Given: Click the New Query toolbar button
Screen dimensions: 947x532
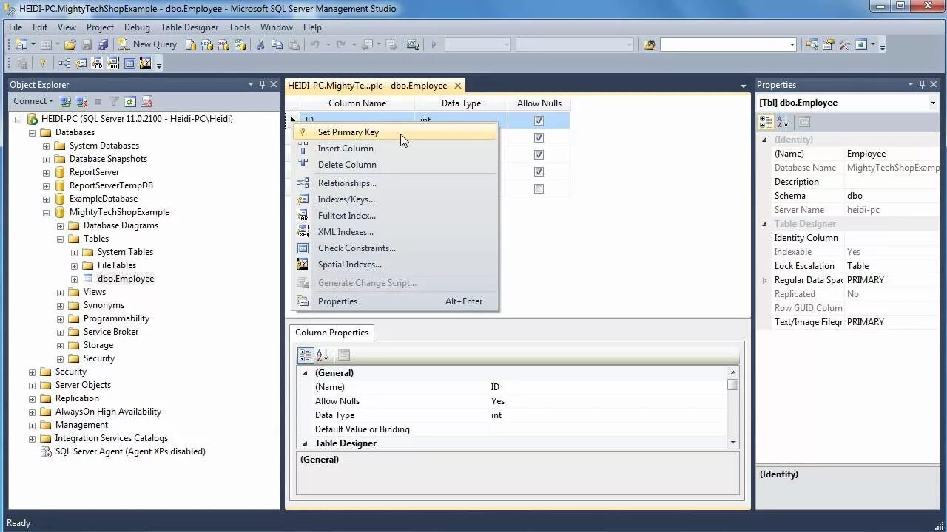Looking at the screenshot, I should [x=148, y=44].
